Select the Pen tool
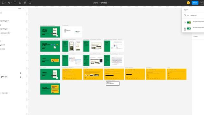The image size is (204, 115). [x=9, y=3]
